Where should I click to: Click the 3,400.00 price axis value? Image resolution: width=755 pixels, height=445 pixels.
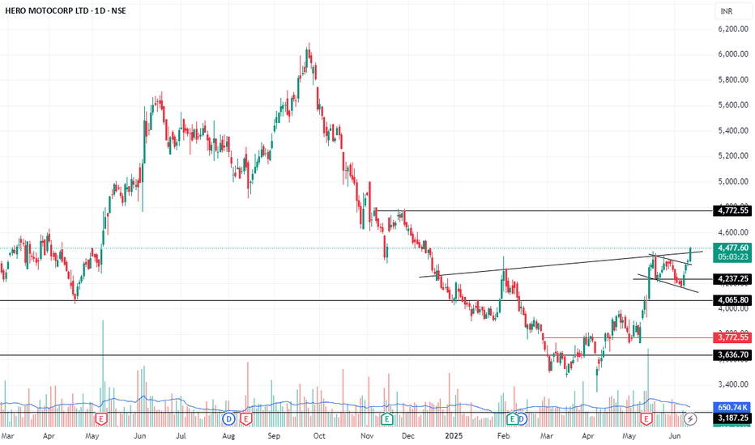pos(733,384)
